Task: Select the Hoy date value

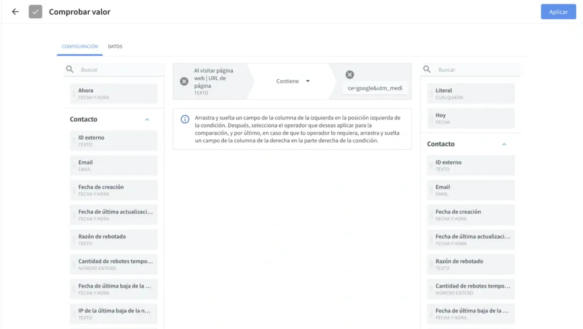Action: [471, 118]
